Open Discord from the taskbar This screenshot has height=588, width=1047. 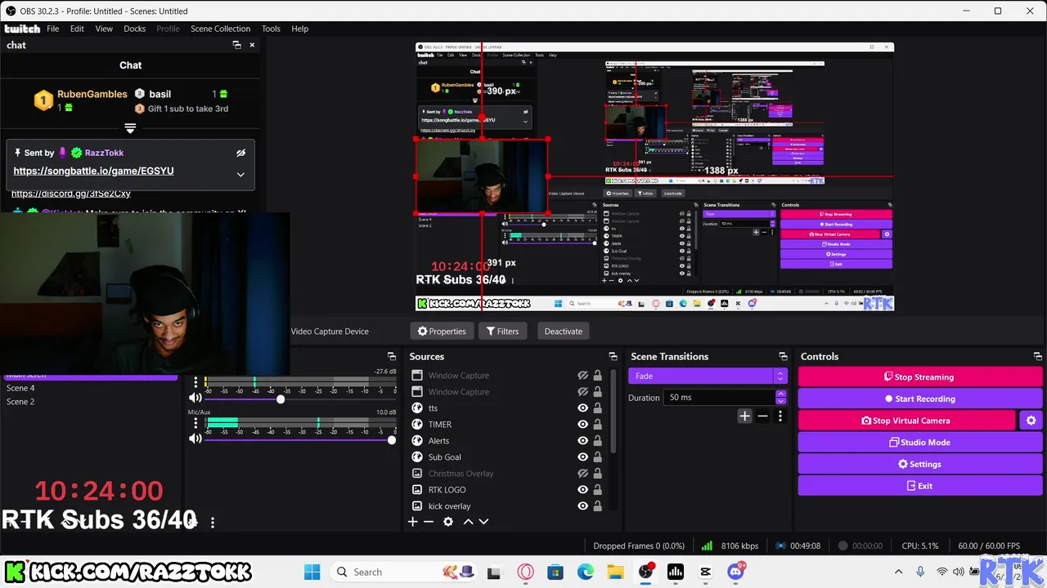735,572
